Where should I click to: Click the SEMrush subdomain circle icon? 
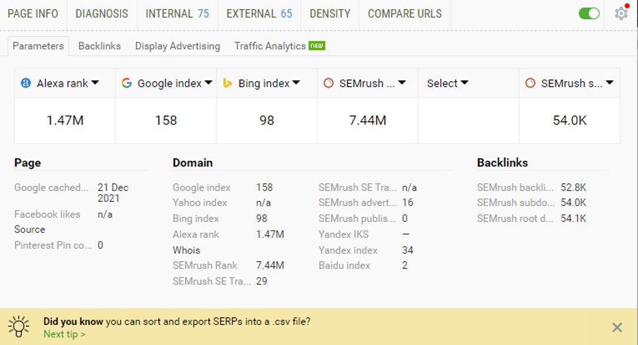coord(530,83)
